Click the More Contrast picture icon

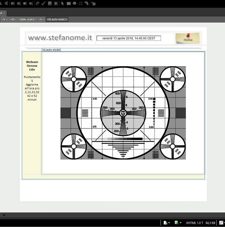[x=13, y=4]
